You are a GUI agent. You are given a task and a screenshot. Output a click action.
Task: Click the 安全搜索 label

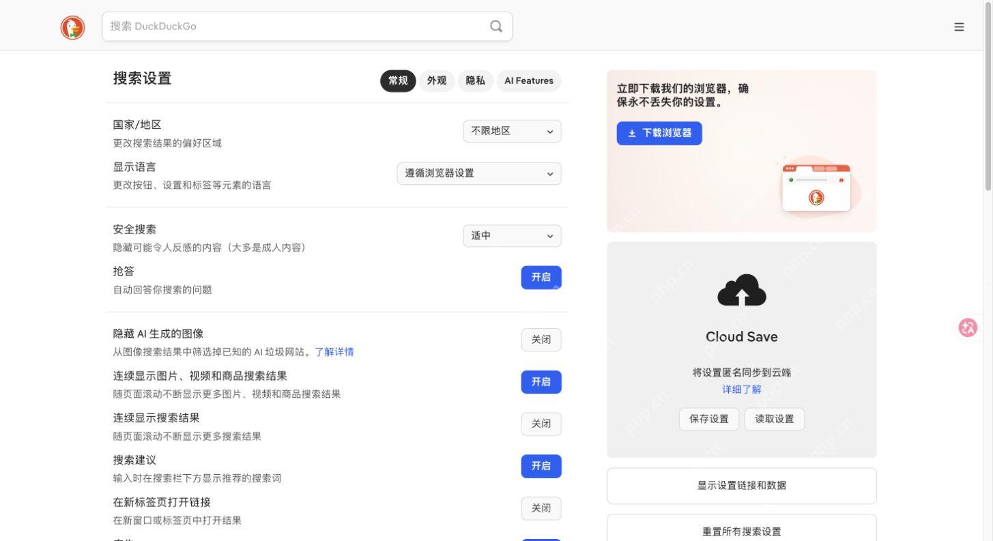pyautogui.click(x=134, y=229)
